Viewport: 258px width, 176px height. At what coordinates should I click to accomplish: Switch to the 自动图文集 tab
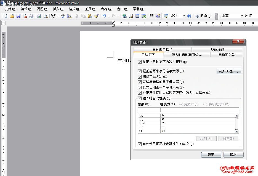(x=226, y=55)
